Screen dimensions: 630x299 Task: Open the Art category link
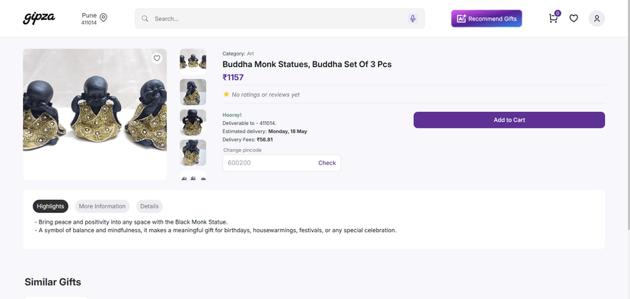(250, 53)
